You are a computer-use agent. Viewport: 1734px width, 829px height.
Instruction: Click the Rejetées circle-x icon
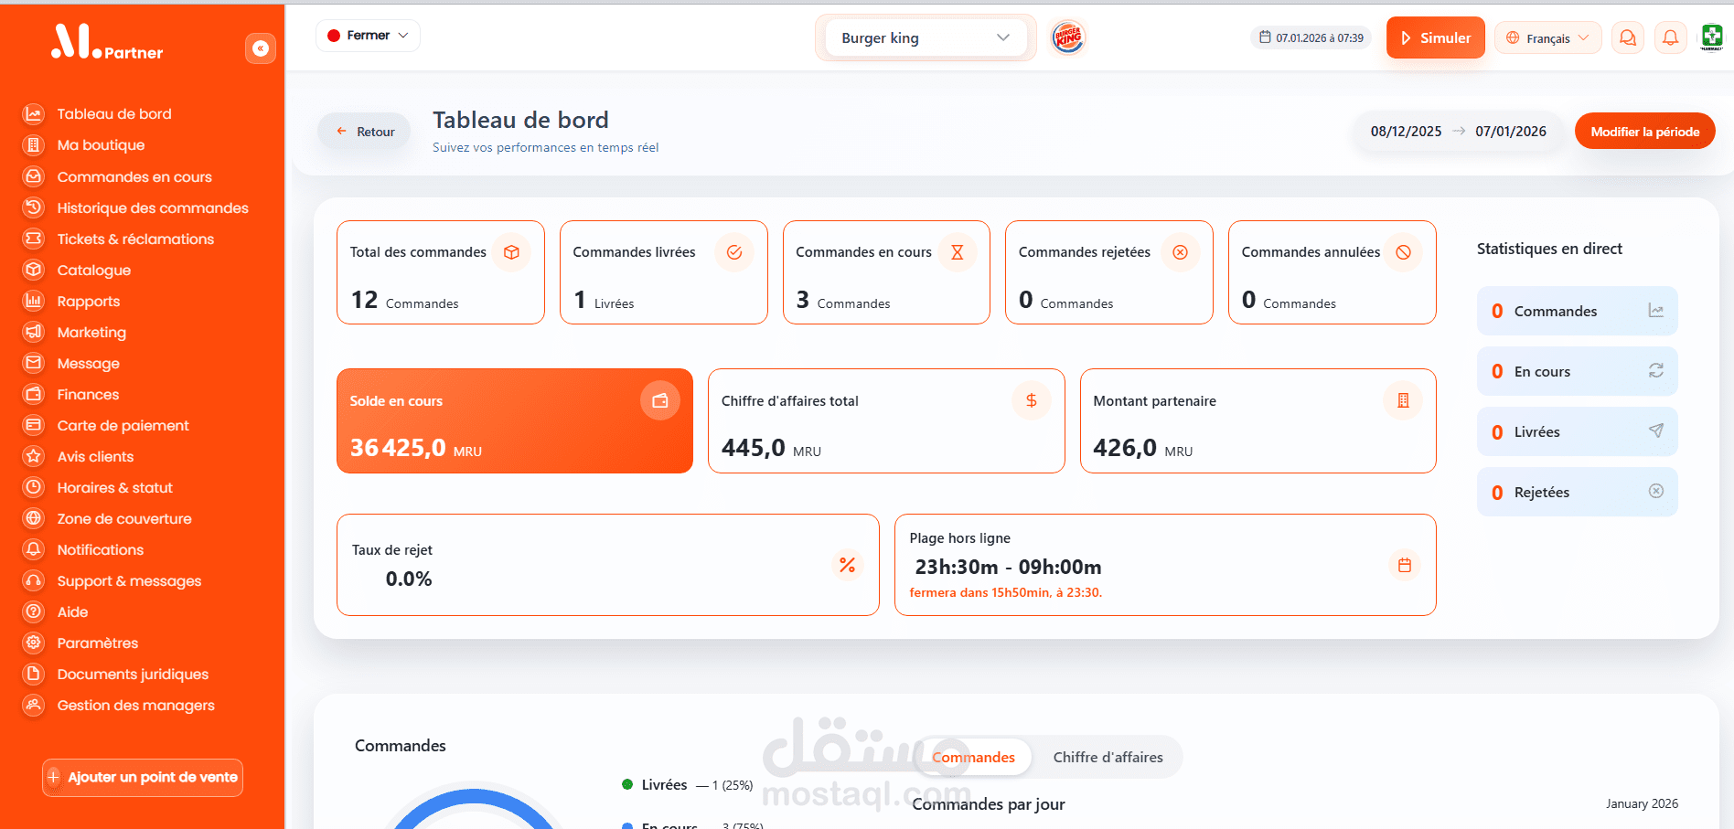click(x=1656, y=491)
